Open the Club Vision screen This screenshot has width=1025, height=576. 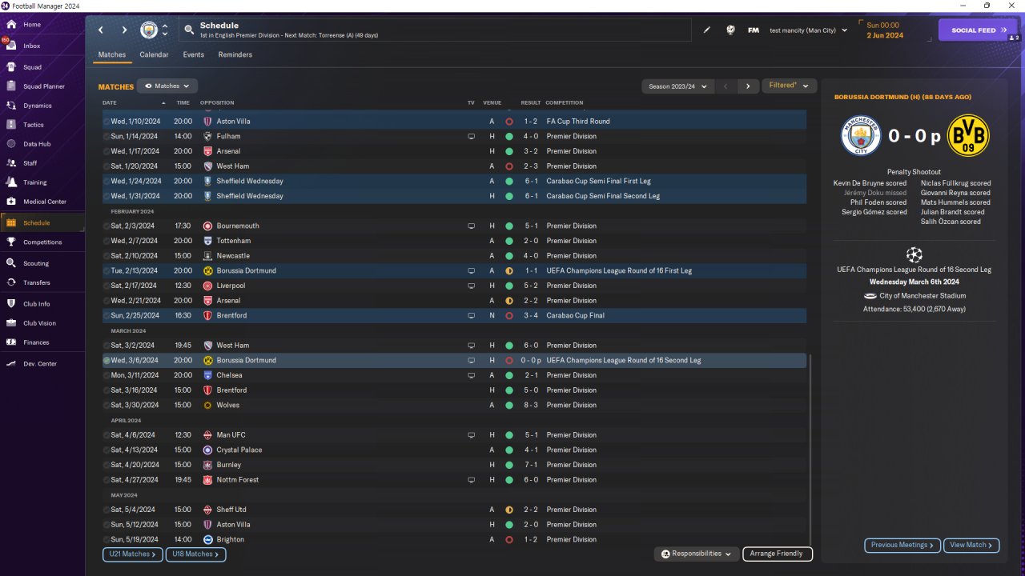coord(39,323)
